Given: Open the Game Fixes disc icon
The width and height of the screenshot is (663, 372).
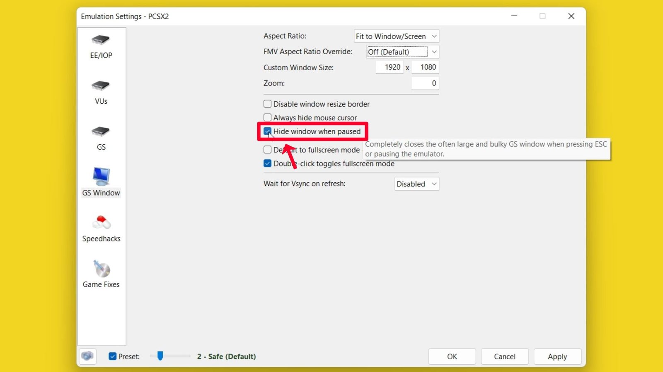Looking at the screenshot, I should (x=101, y=269).
